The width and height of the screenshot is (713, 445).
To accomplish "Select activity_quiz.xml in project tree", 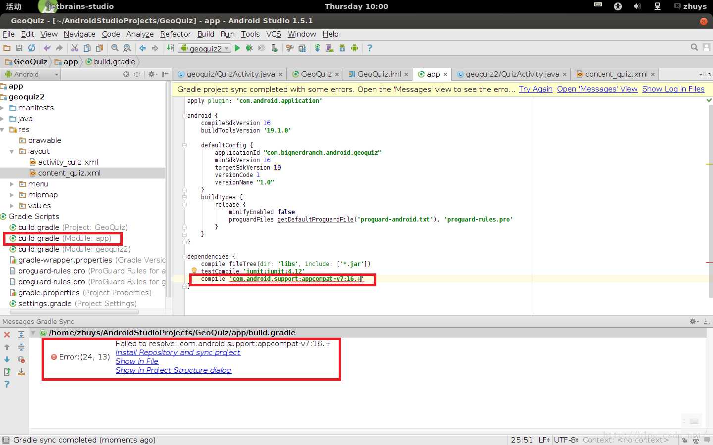I will (68, 162).
